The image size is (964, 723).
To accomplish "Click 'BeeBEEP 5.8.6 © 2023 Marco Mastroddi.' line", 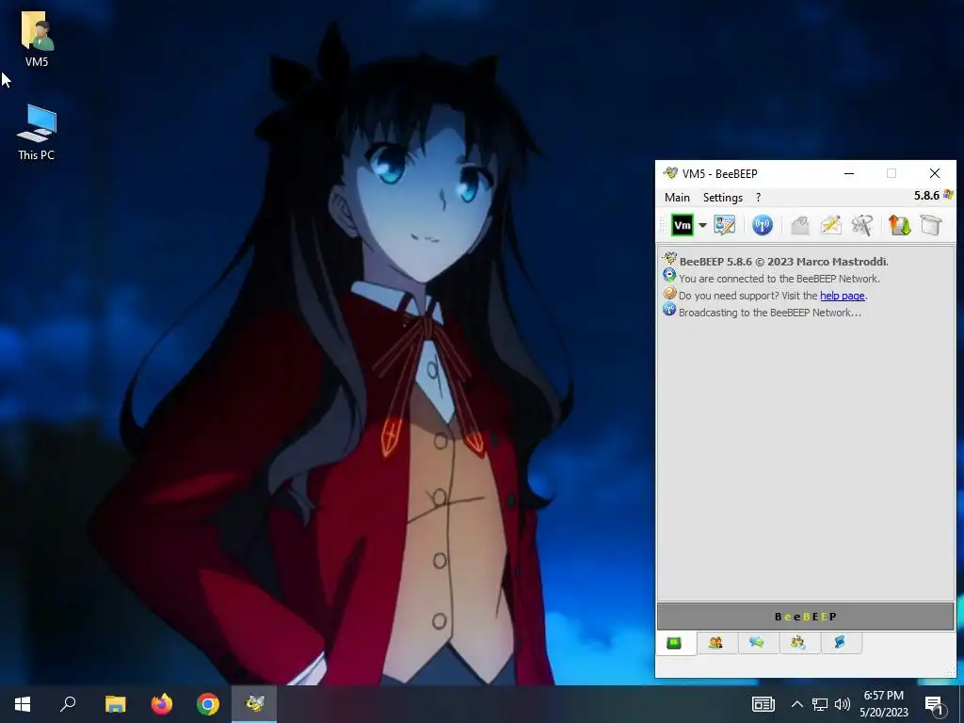I will coord(783,262).
